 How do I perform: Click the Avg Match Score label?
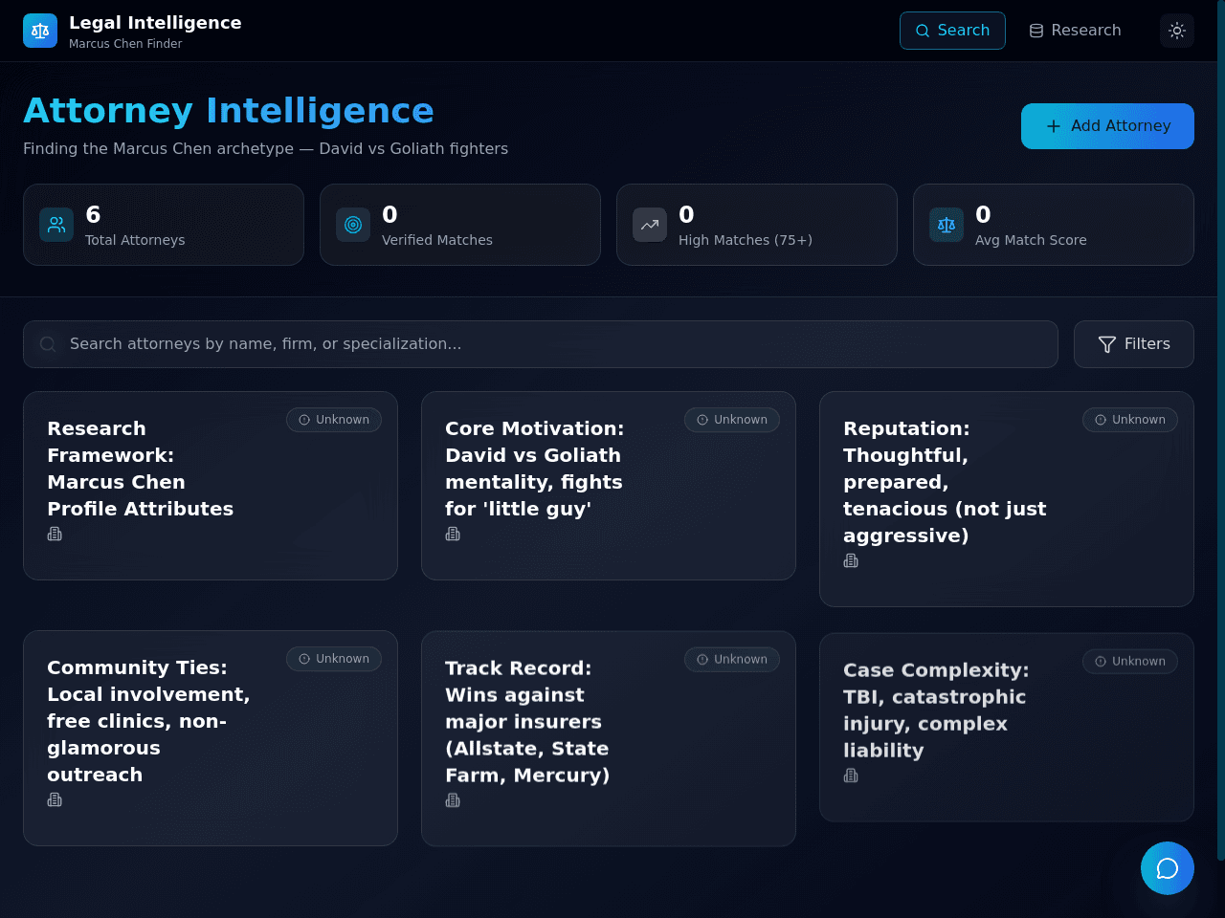coord(1031,240)
